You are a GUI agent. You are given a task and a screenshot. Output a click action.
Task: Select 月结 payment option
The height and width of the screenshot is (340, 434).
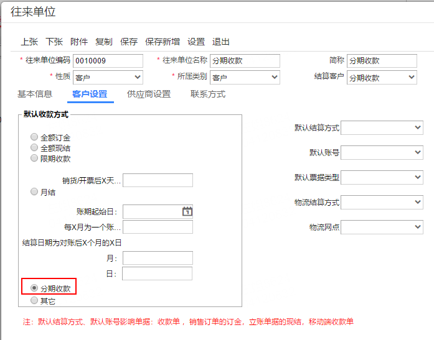(34, 191)
